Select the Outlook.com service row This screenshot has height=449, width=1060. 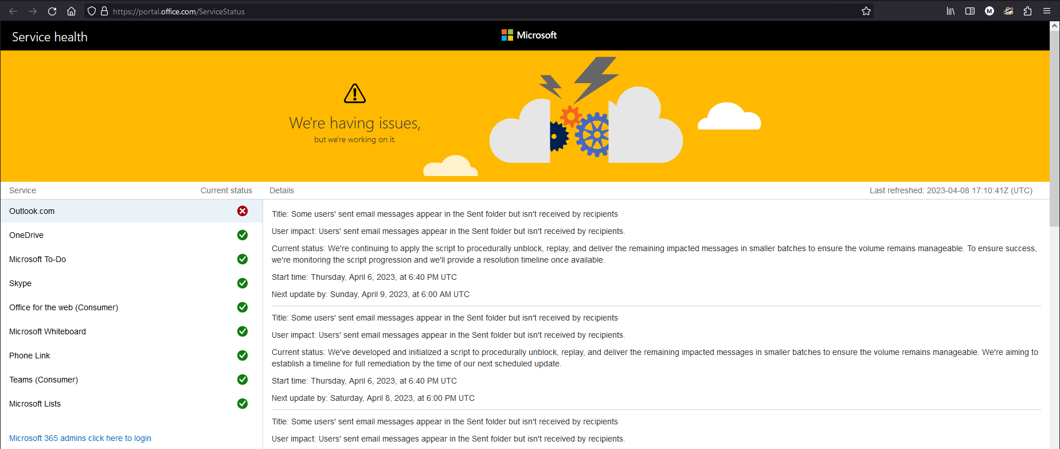[131, 211]
